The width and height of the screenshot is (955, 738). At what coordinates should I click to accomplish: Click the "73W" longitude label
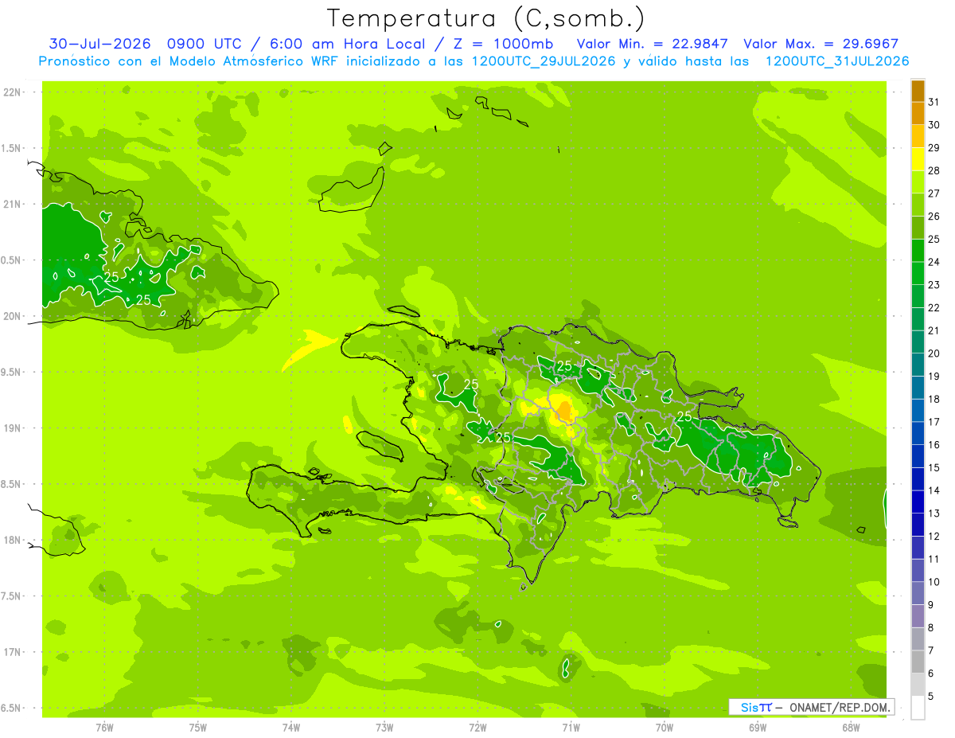(384, 727)
